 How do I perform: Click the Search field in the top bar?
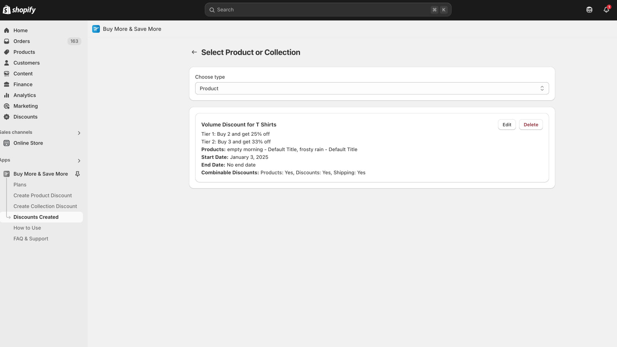[x=328, y=10]
